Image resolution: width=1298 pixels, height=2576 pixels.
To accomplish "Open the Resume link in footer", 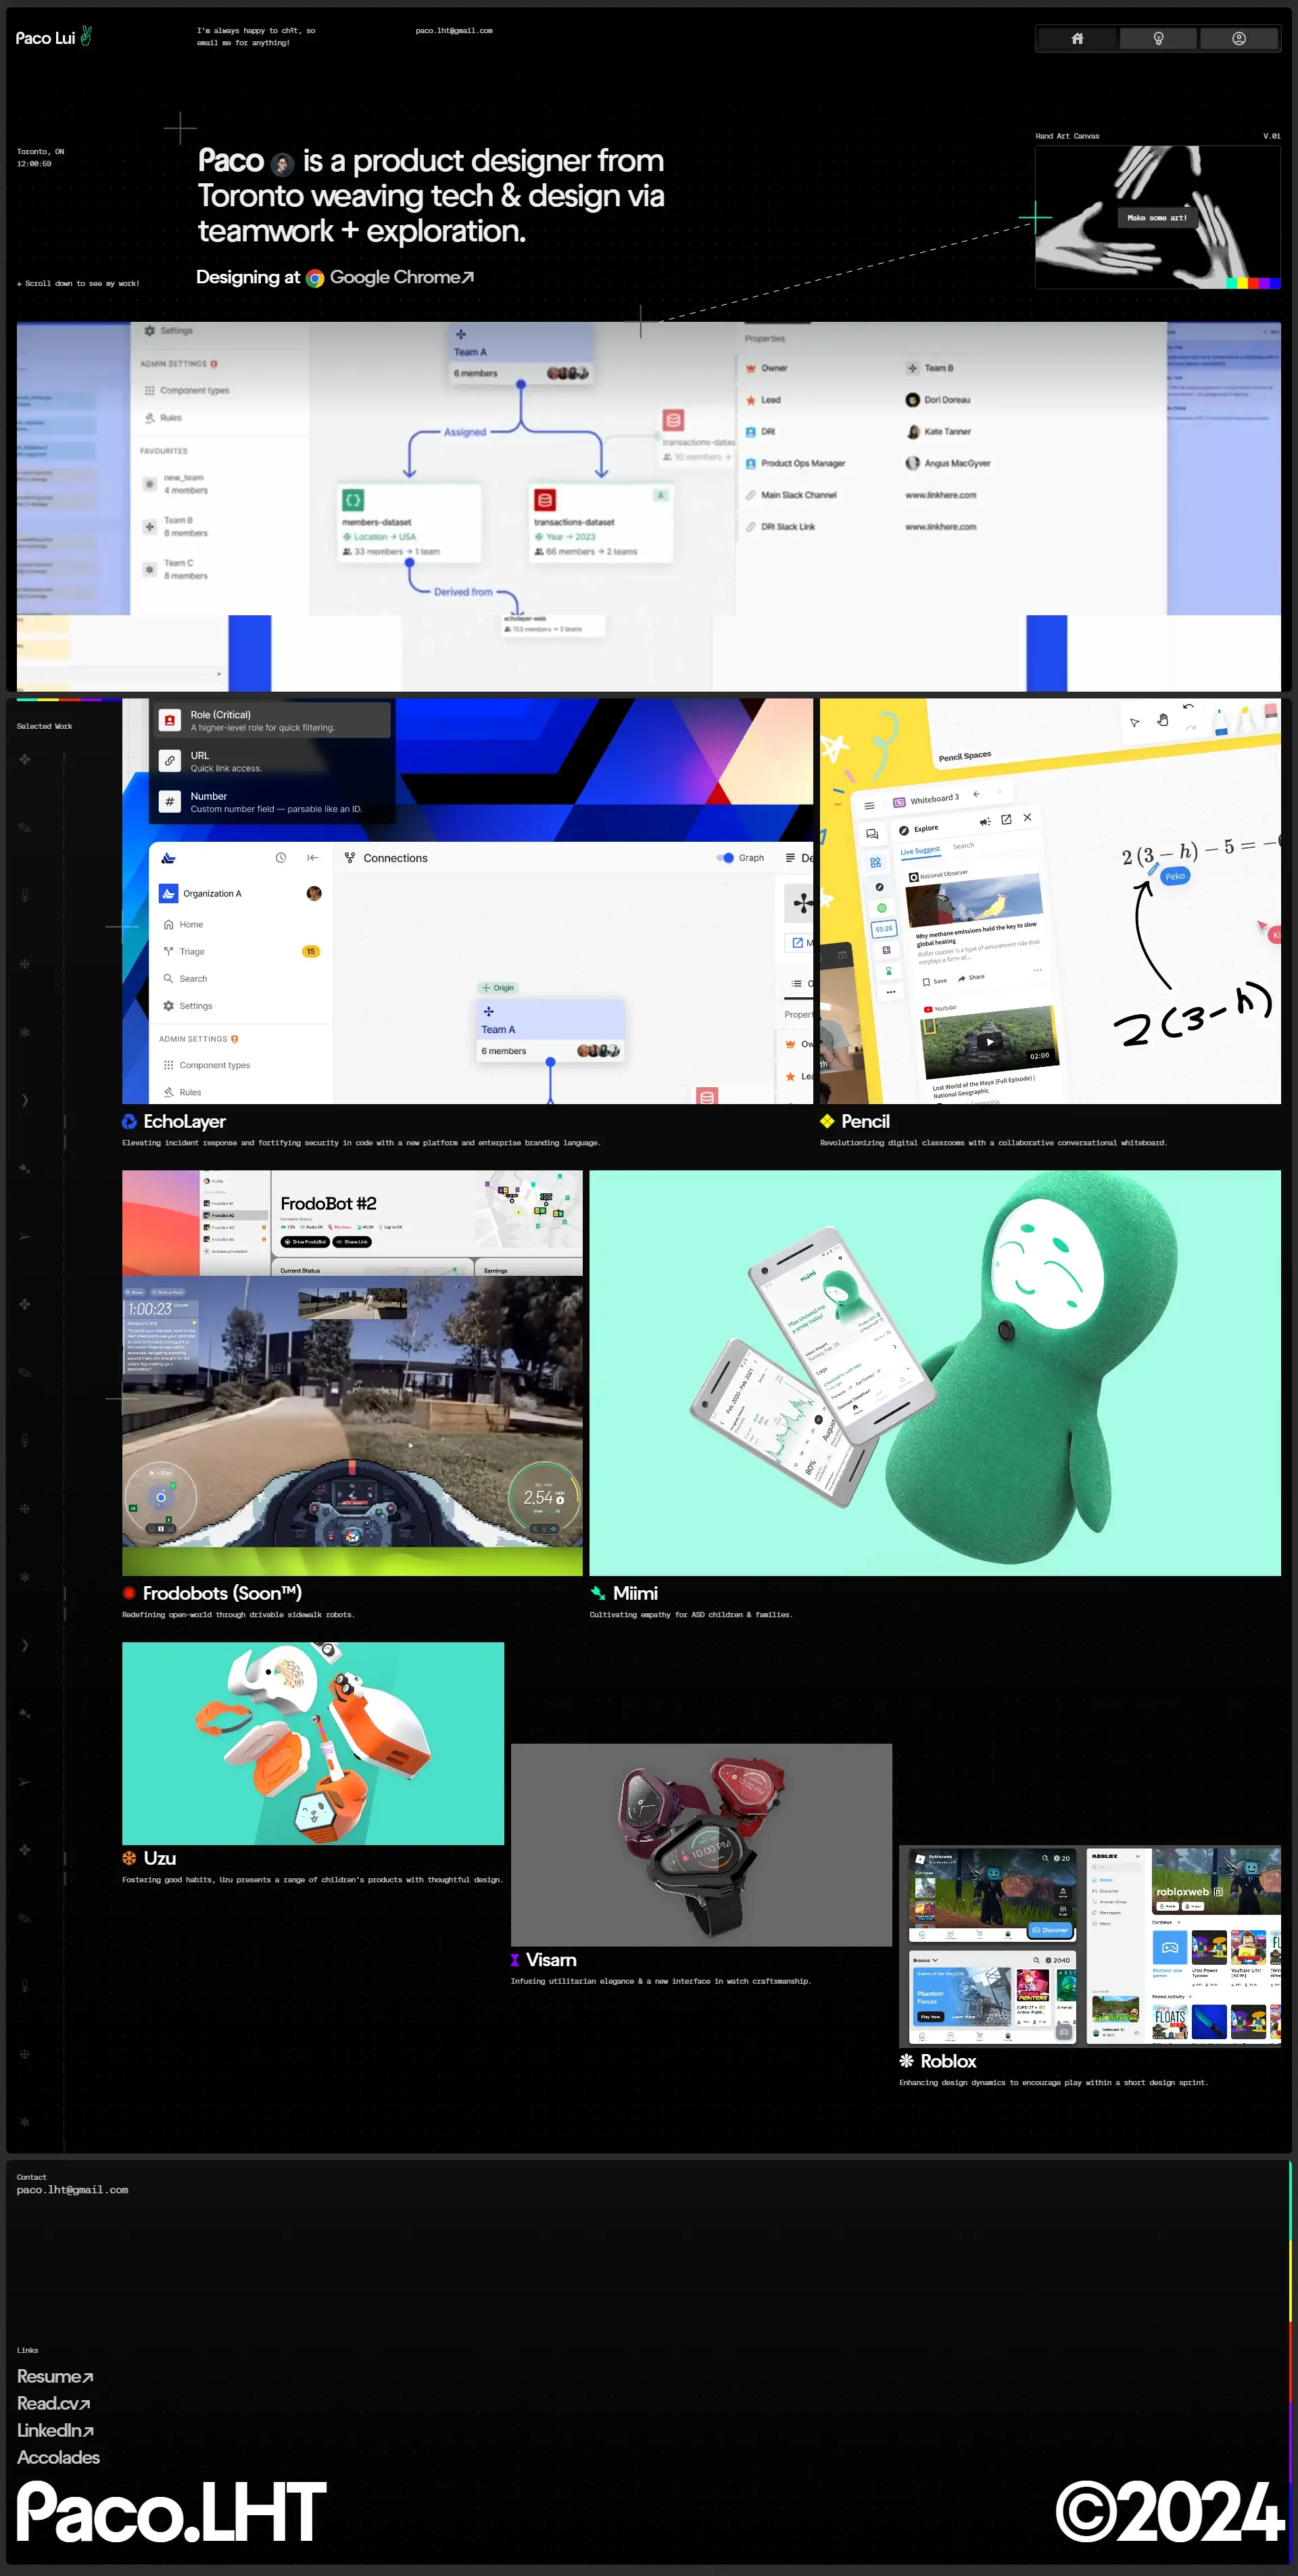I will pyautogui.click(x=55, y=2376).
